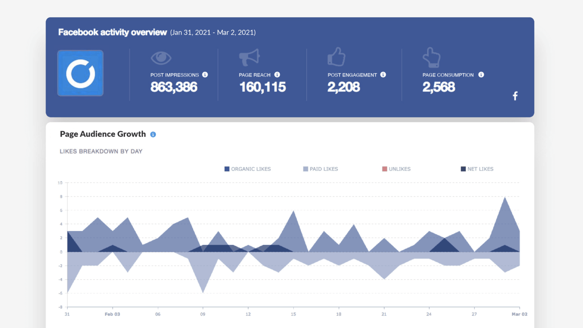
Task: Click the Page Audience Growth heading
Action: [x=102, y=134]
